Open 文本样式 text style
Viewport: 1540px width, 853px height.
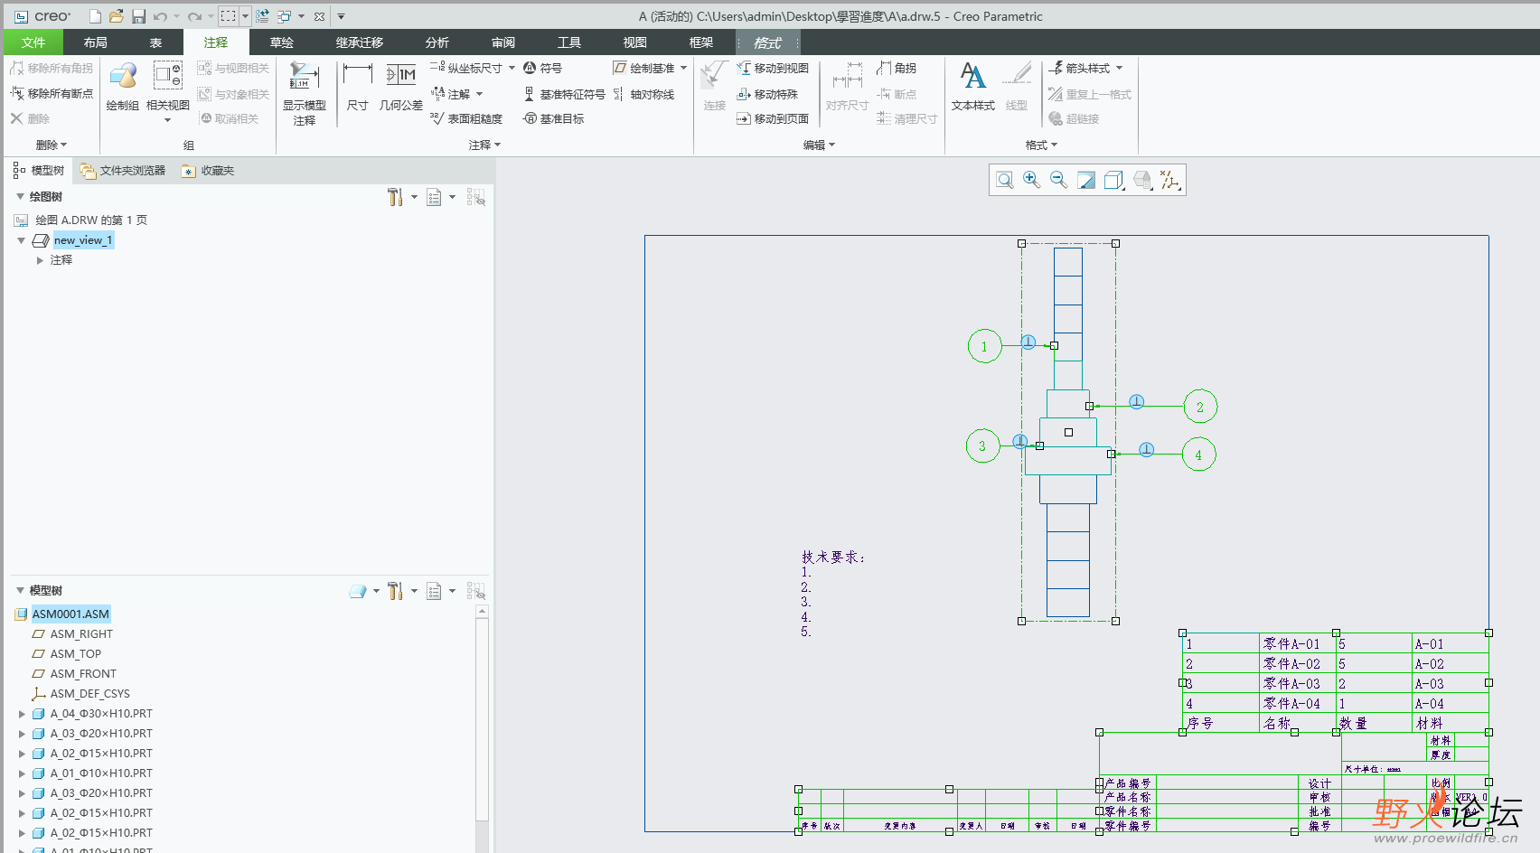pos(973,87)
